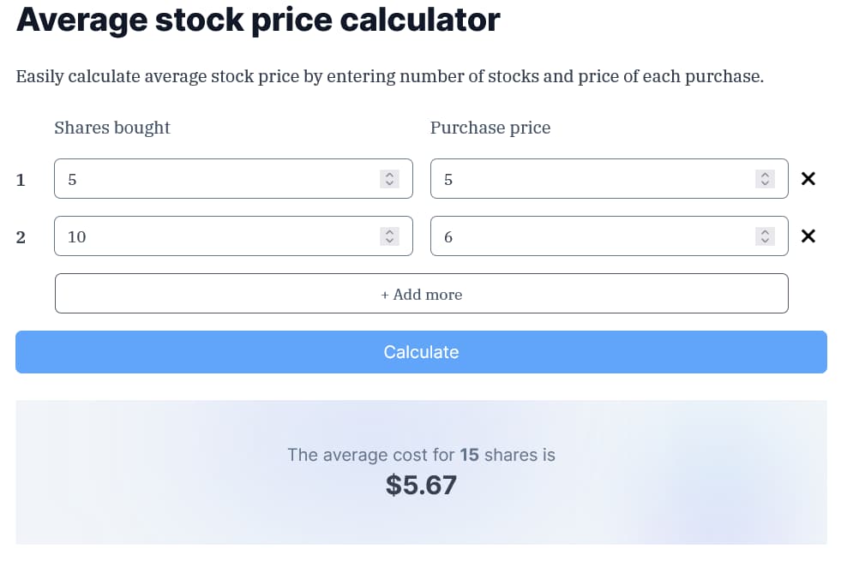Remove row 2 using its X icon
Screen dimensions: 841x567
[807, 236]
